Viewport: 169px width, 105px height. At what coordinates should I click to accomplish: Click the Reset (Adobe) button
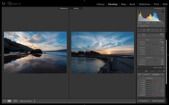tap(158, 101)
